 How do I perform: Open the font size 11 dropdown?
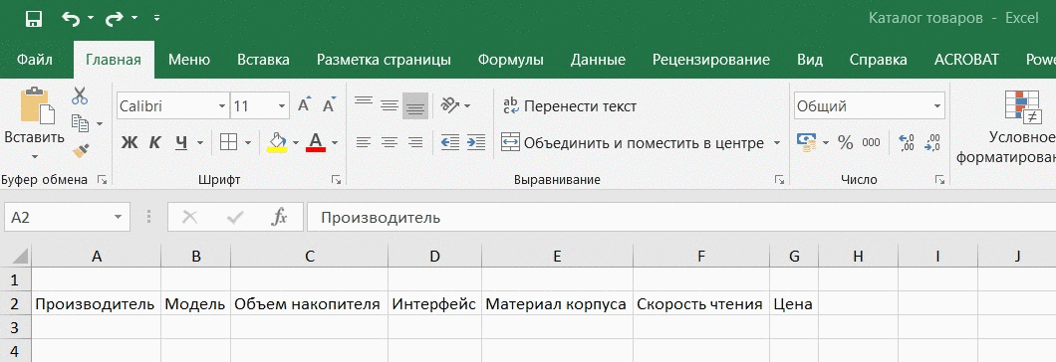(282, 106)
